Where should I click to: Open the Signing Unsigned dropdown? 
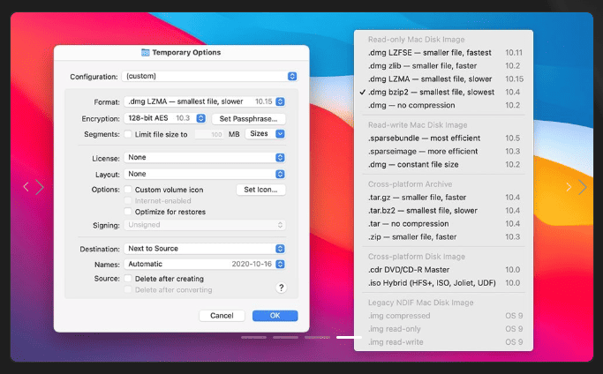205,225
